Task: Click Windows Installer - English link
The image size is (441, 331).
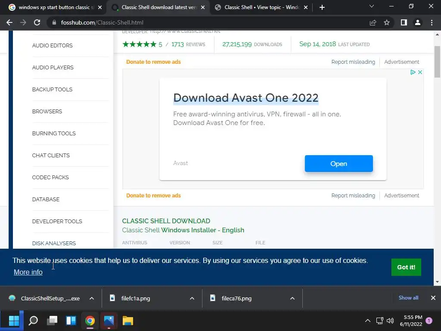Action: point(202,230)
